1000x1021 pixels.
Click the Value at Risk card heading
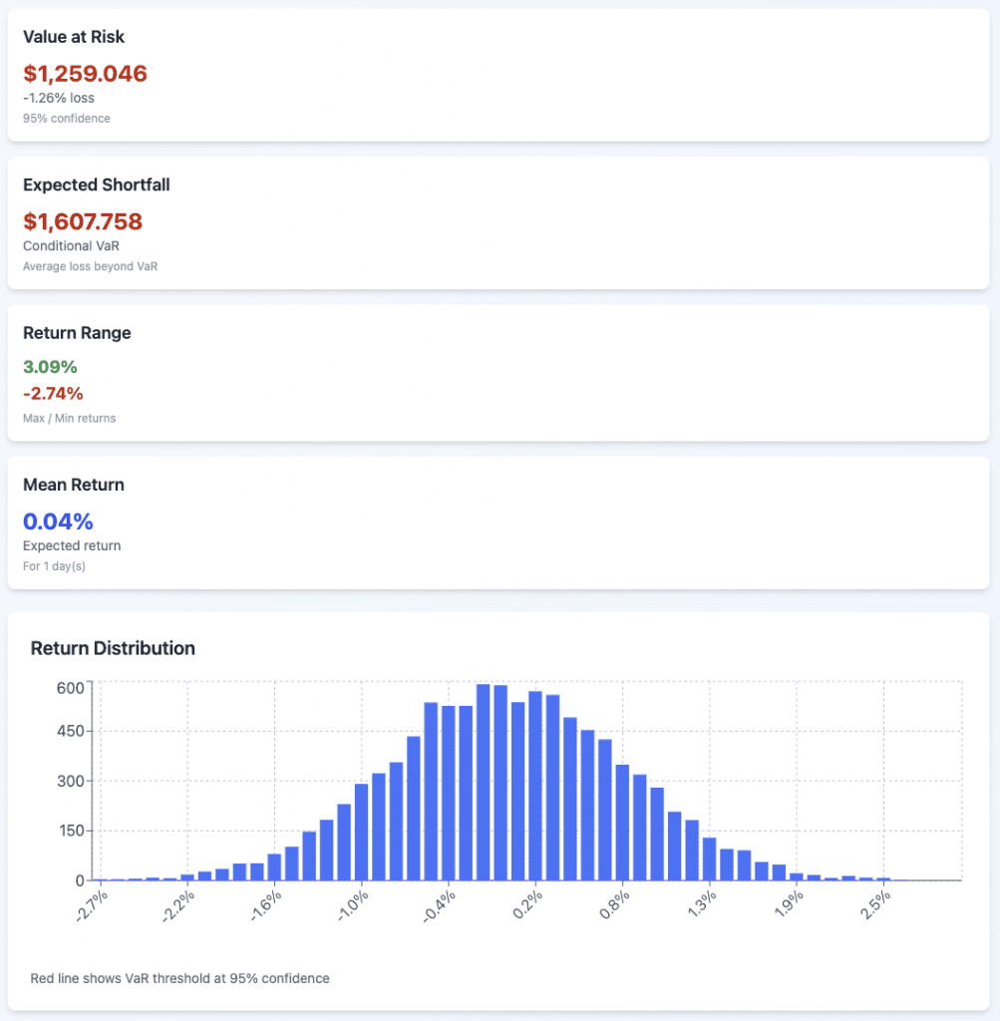pos(74,37)
